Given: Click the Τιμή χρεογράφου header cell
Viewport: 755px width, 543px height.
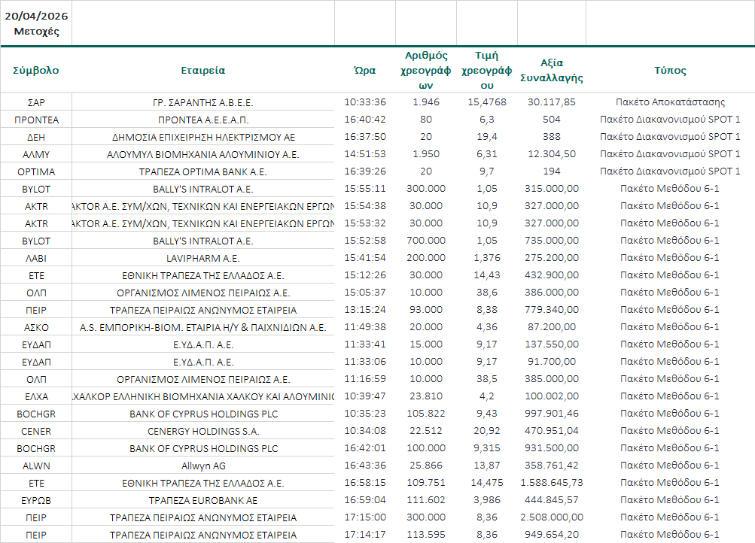Looking at the screenshot, I should click(x=486, y=71).
